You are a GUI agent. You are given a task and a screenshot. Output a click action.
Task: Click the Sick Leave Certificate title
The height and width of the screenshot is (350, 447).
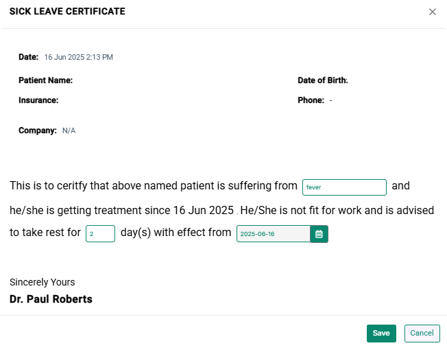tap(67, 12)
